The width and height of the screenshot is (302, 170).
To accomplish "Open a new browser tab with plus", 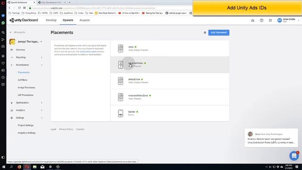I will click(x=69, y=2).
